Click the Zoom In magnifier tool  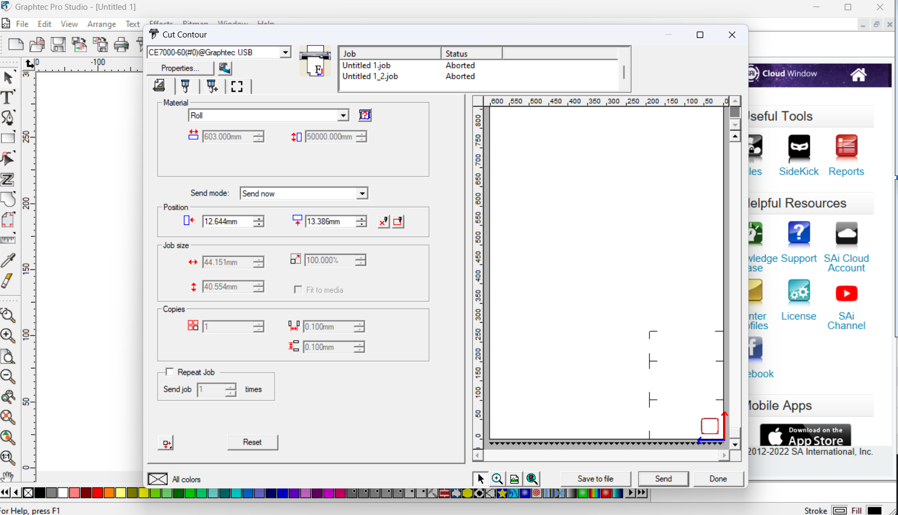[x=8, y=336]
